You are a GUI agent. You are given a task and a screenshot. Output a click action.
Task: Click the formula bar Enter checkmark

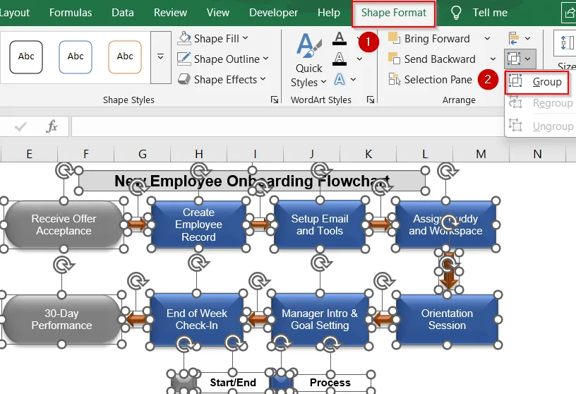[x=20, y=127]
